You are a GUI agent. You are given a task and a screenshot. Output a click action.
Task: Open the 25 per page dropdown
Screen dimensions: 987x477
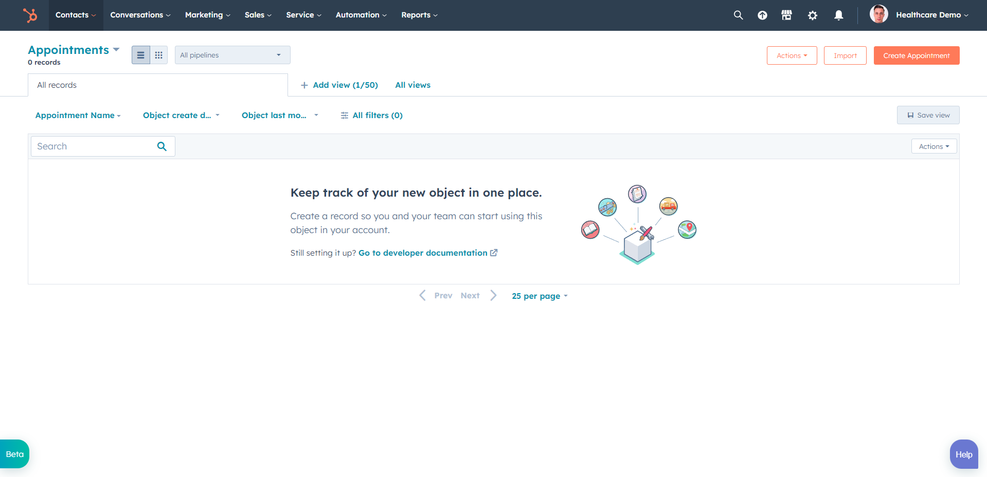click(x=539, y=296)
